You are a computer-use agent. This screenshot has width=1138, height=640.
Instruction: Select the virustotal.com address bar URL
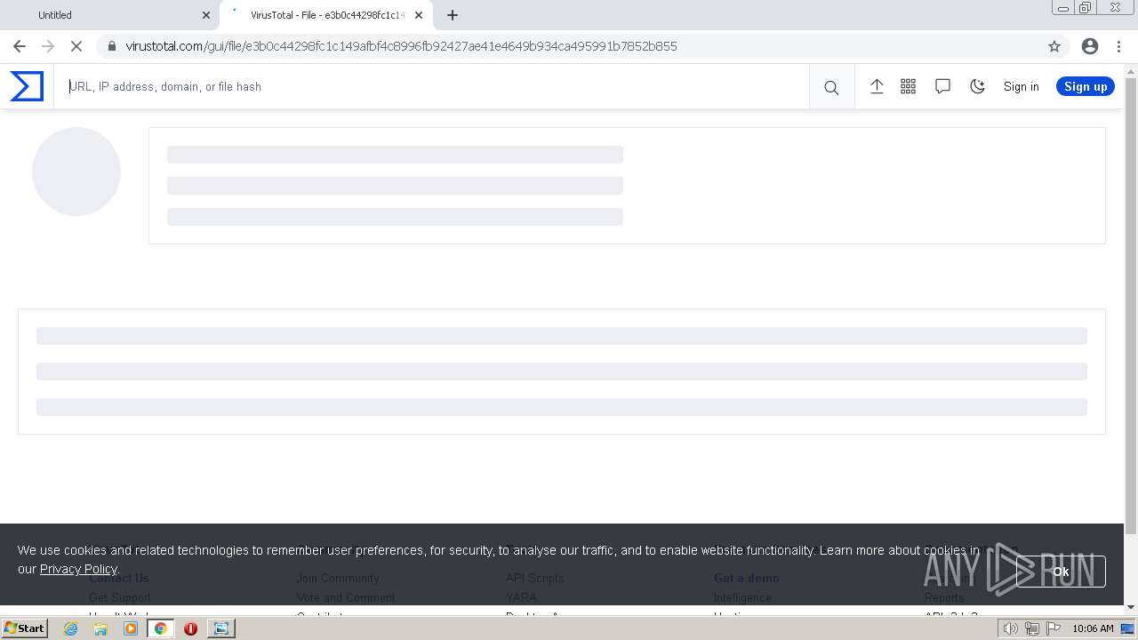pos(401,46)
